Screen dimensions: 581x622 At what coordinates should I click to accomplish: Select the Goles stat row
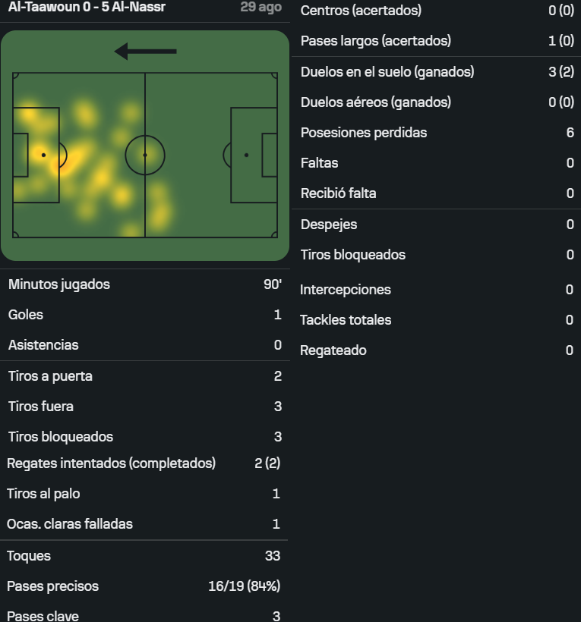145,315
